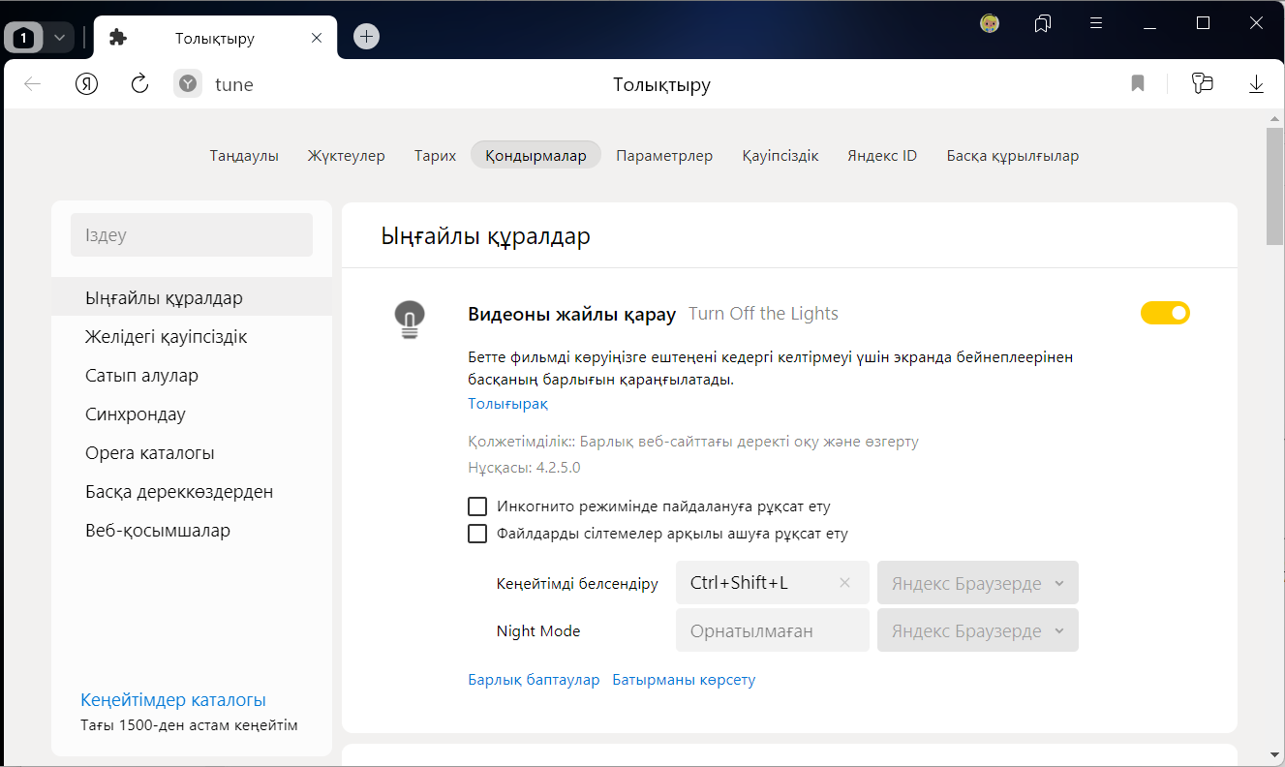Disable the Turn Off the Lights toggle
The image size is (1285, 767).
(x=1165, y=313)
